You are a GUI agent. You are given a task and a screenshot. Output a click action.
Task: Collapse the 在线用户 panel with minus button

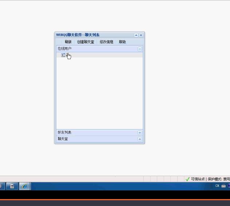[x=140, y=49]
